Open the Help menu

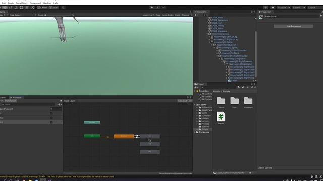pos(56,3)
